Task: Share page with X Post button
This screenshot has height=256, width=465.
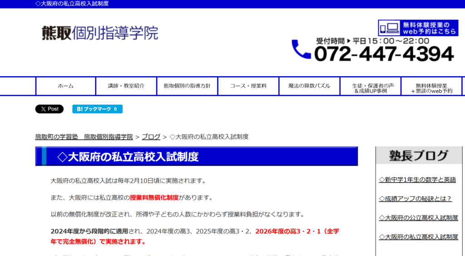Action: [x=49, y=109]
